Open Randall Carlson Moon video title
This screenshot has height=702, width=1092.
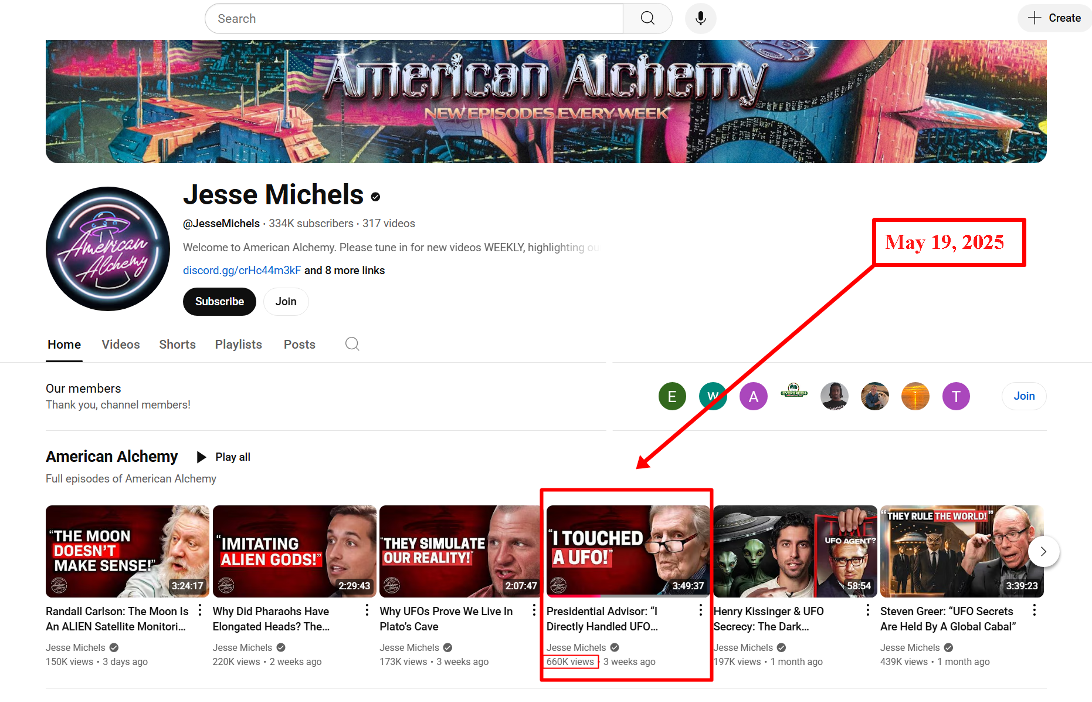[117, 619]
